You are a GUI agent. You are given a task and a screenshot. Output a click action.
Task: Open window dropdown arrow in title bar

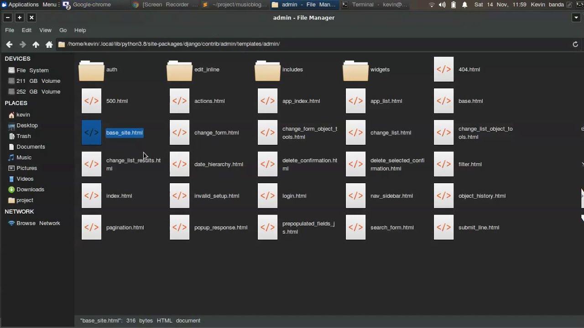(x=576, y=18)
